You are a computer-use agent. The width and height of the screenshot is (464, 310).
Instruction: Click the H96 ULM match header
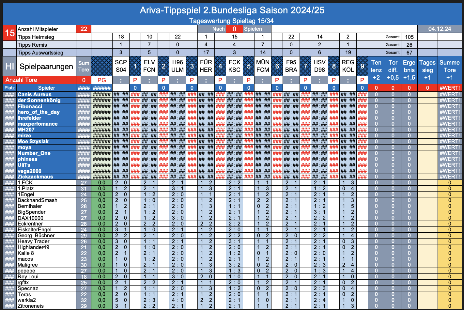tap(178, 66)
